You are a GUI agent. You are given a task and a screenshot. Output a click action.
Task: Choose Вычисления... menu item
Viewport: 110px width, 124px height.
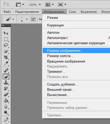[x=76, y=95]
